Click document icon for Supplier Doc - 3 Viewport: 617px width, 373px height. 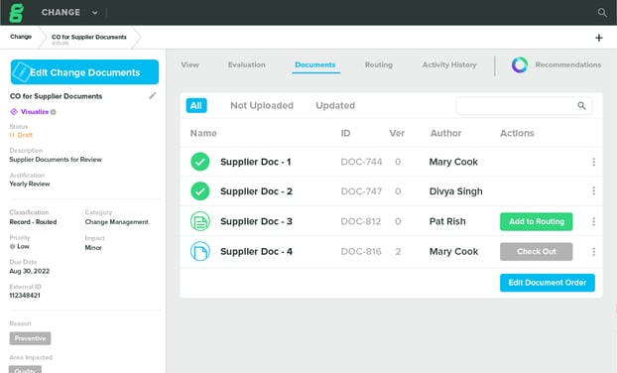(x=200, y=221)
